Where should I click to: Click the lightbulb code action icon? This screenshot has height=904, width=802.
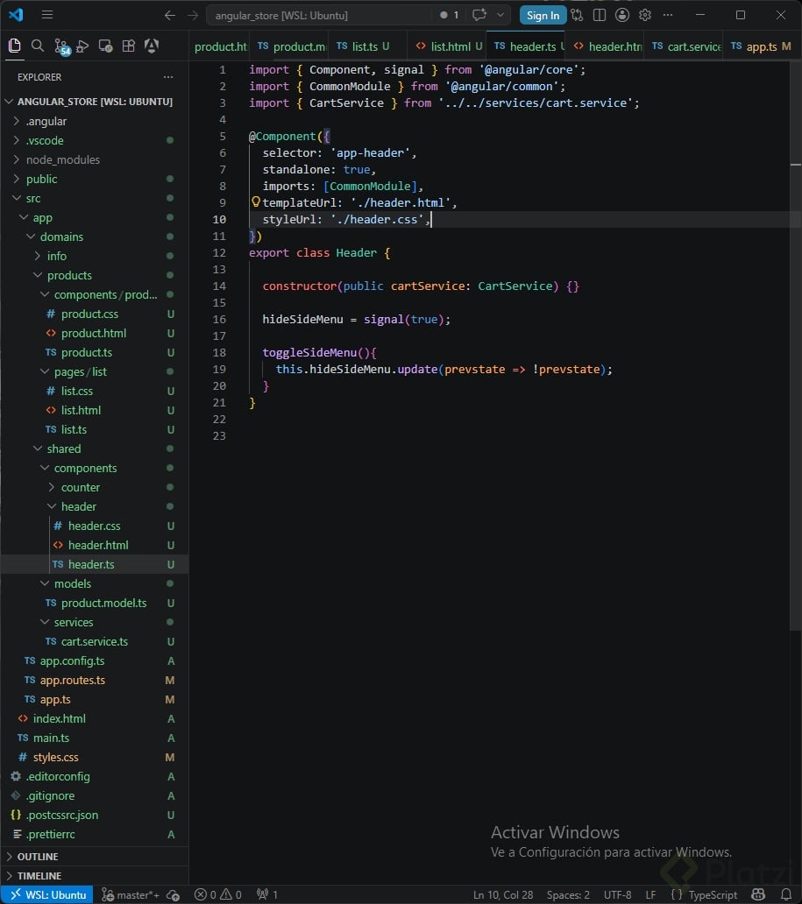(x=256, y=201)
